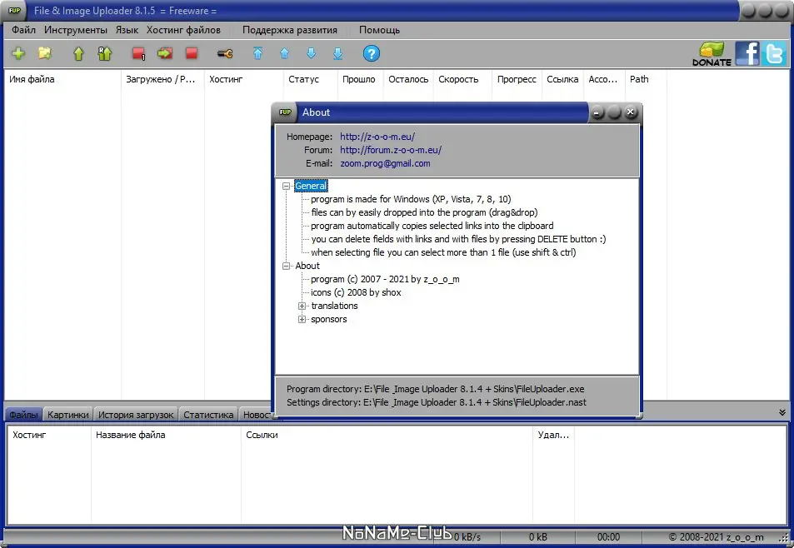The image size is (794, 548).
Task: Click the Скорость column header
Action: [x=462, y=79]
